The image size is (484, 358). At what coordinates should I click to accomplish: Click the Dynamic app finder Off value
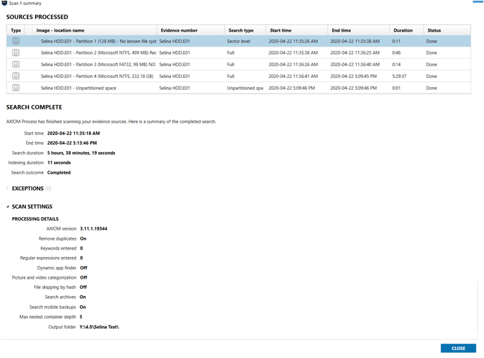(84, 268)
